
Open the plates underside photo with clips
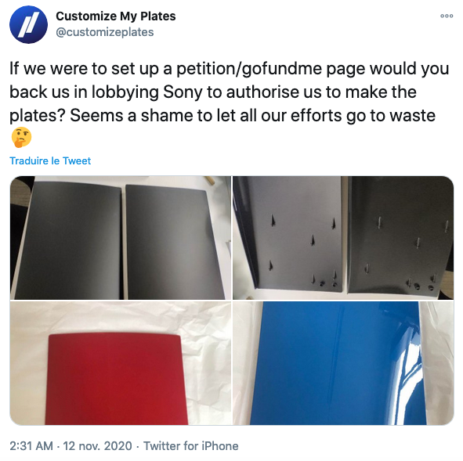[343, 238]
